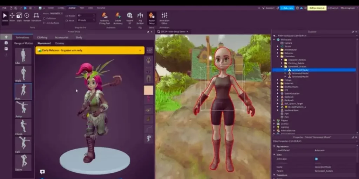Click the face icon in Avatar Setup sidebar
Image resolution: width=359 pixels, height=179 pixels.
click(6, 43)
